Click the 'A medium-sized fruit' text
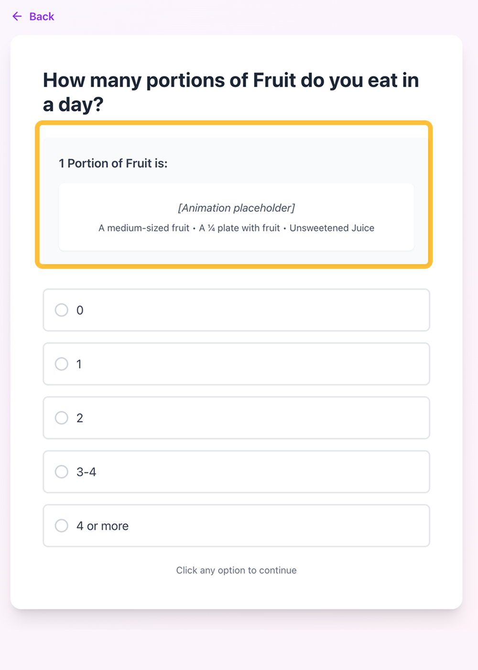The image size is (478, 670). pyautogui.click(x=144, y=228)
